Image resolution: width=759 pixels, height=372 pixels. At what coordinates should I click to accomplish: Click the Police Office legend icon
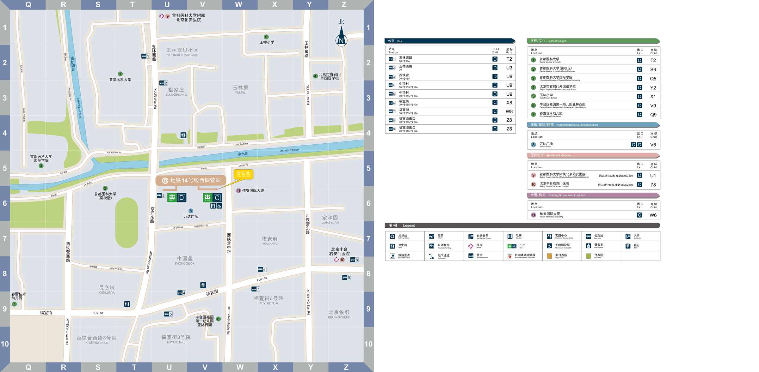coord(589,246)
